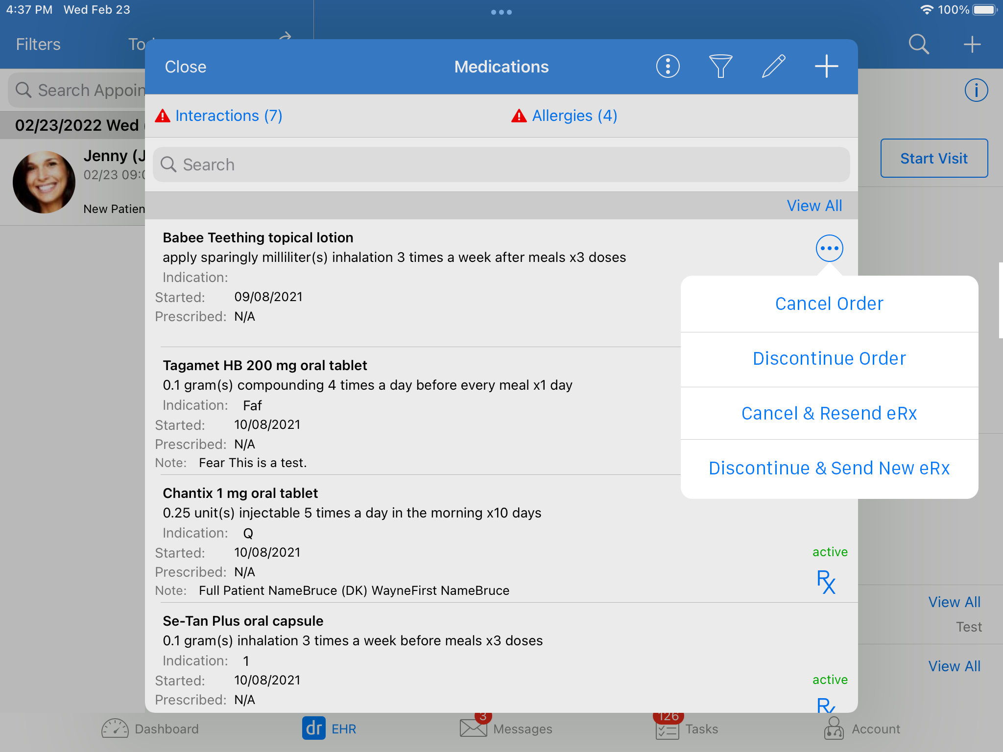Screen dimensions: 1003x752
Task: Tap the active status on Chantix
Action: pyautogui.click(x=830, y=552)
